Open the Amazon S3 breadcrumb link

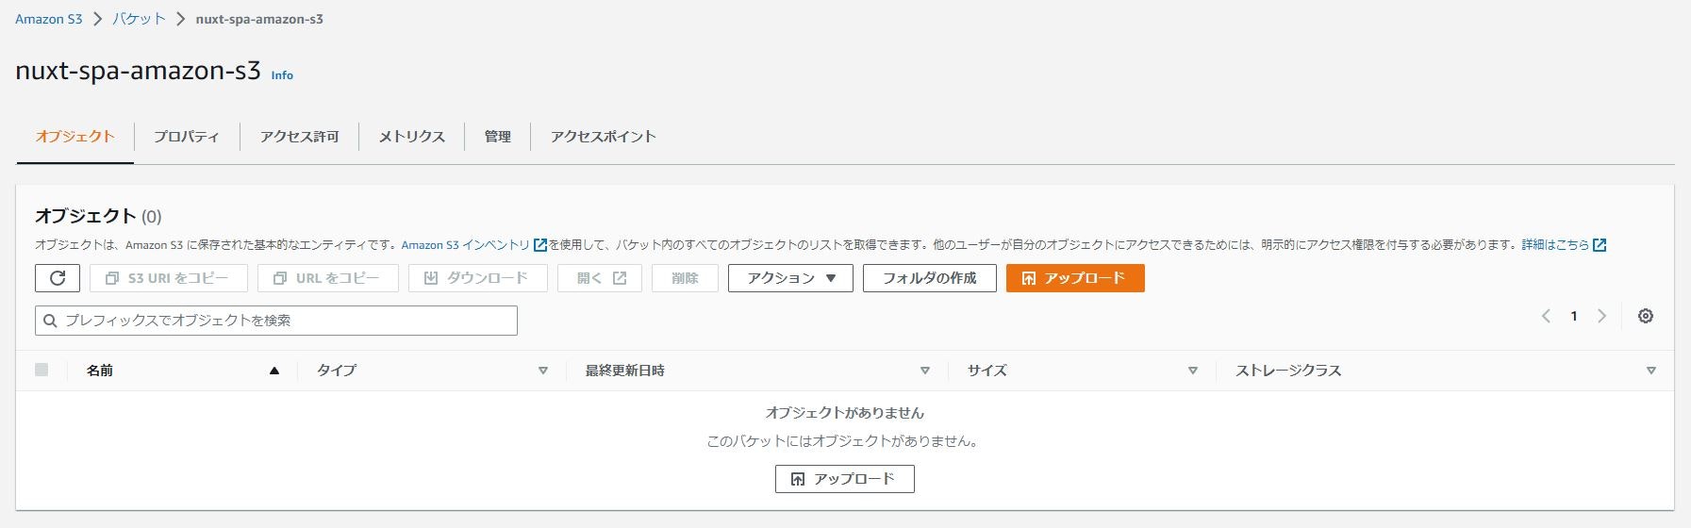pyautogui.click(x=49, y=19)
